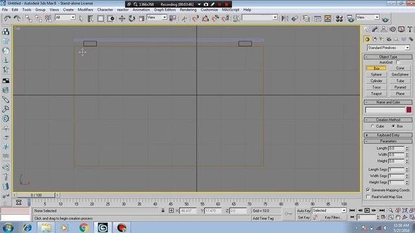Choose the Select Object arrow tool
415x233 pixels.
tap(81, 18)
